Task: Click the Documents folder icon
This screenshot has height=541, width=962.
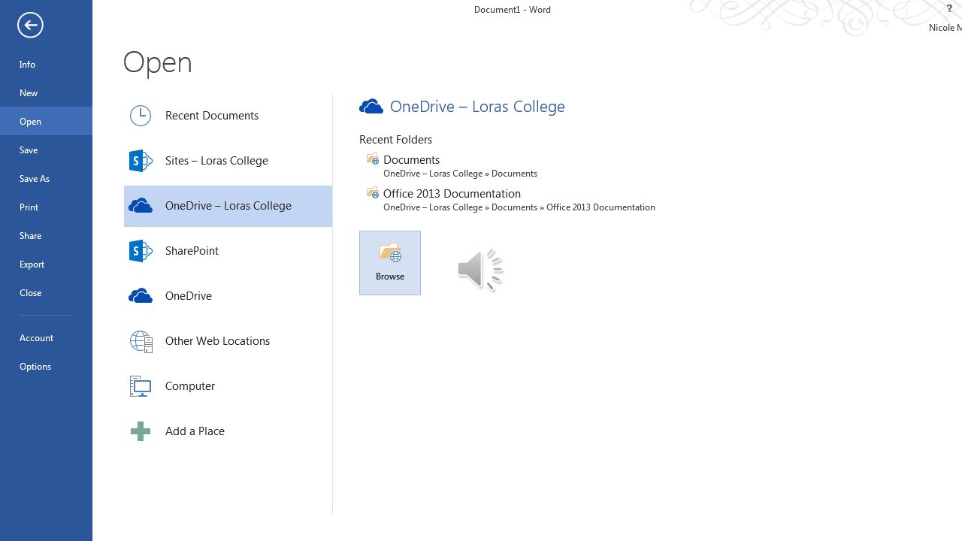Action: point(373,159)
